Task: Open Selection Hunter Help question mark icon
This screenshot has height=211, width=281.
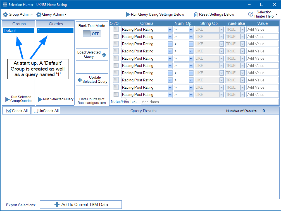Action: (251, 14)
